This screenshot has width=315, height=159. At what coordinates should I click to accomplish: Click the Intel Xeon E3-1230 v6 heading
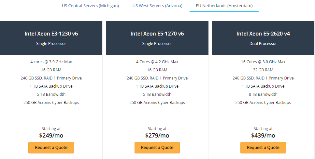click(51, 34)
